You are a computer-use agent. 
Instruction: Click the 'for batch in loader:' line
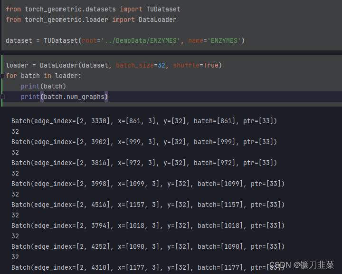[44, 76]
